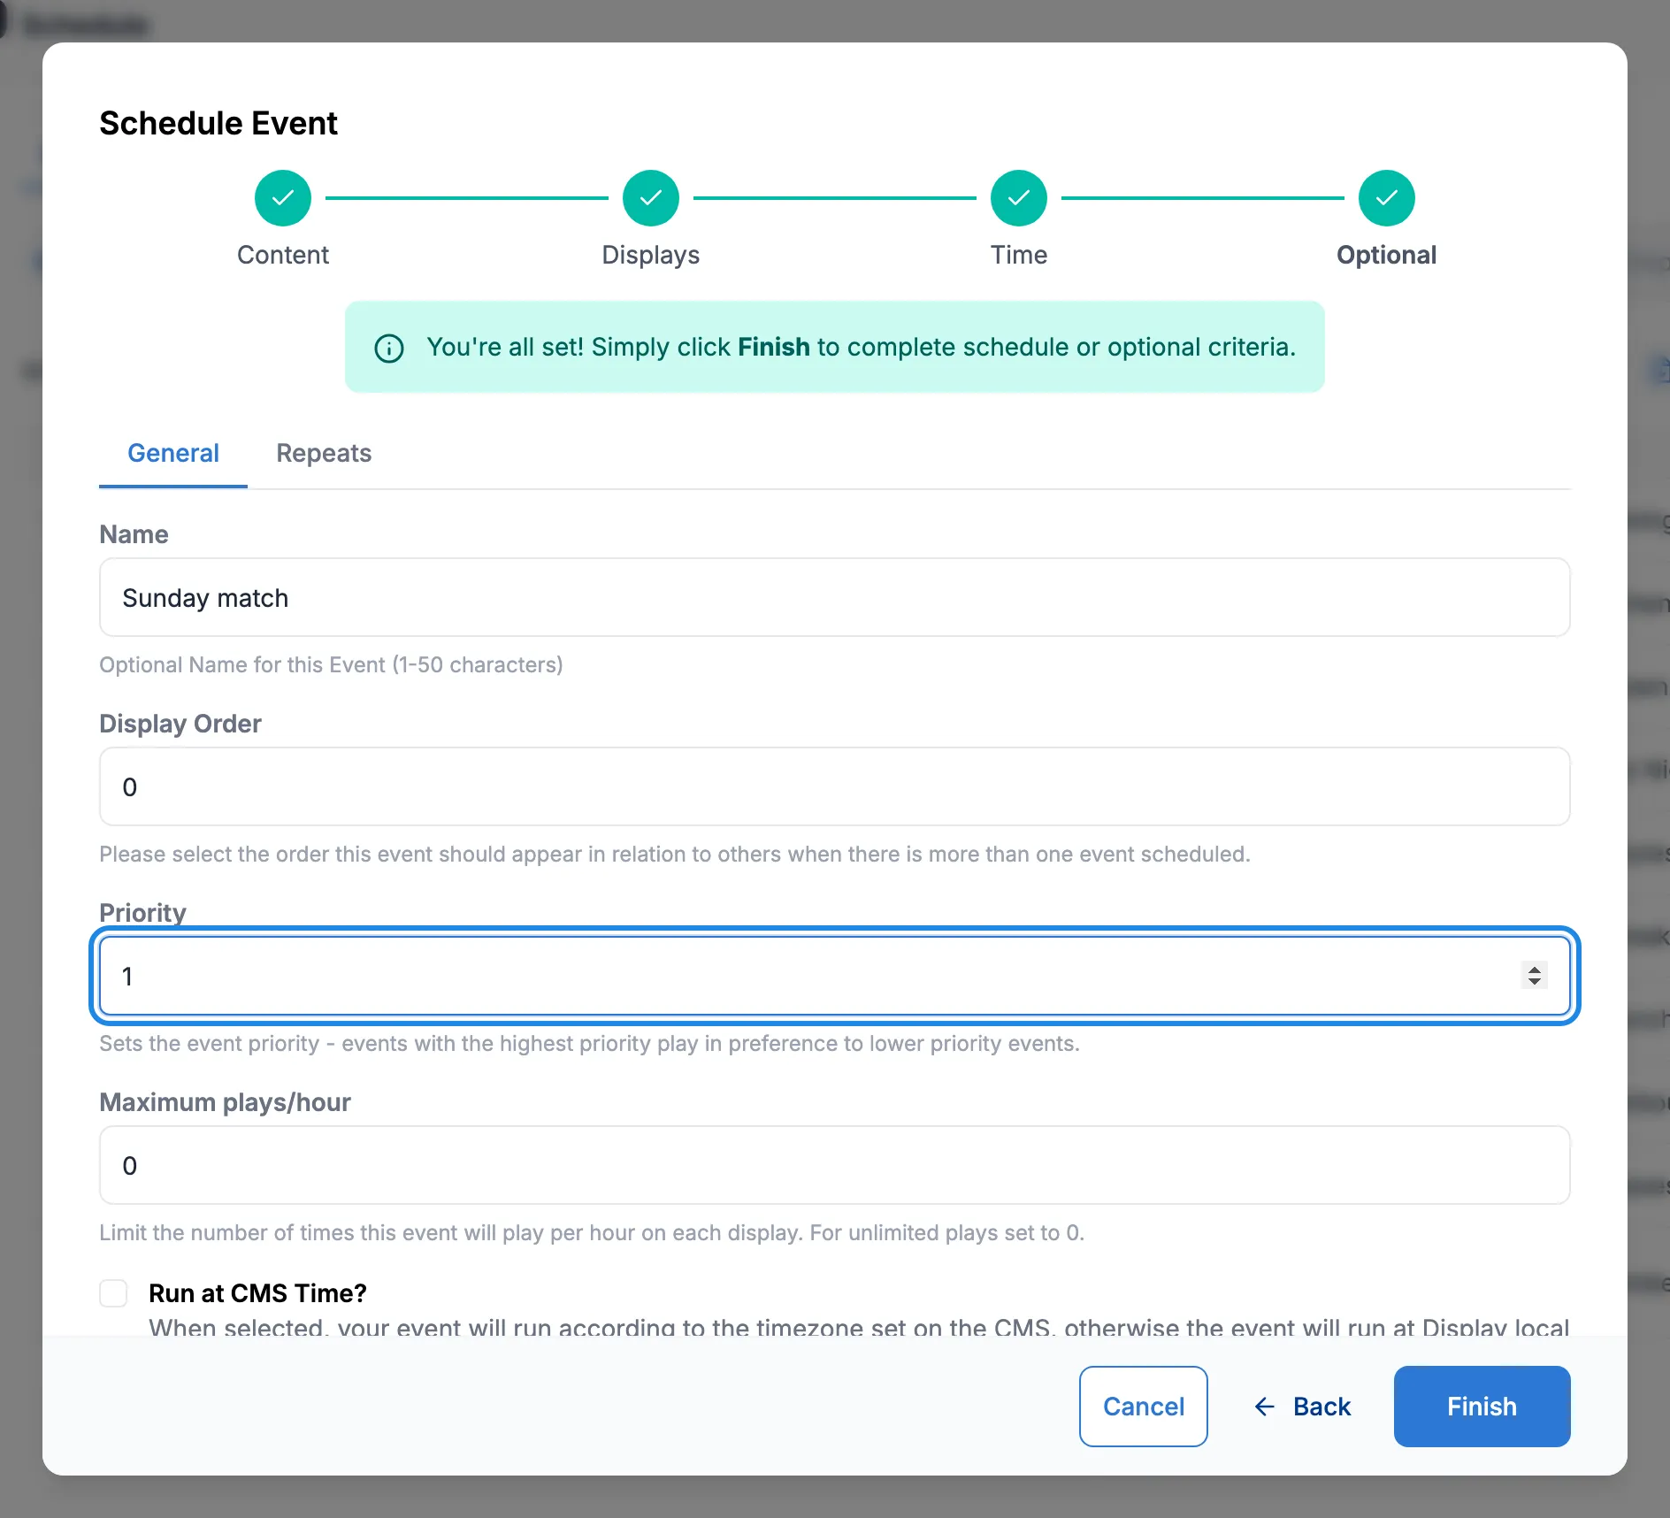Click the Displays step label
The image size is (1670, 1518).
pos(651,255)
